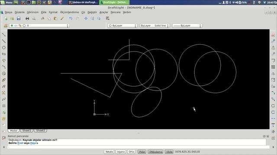This screenshot has height=155, width=277.
Task: Undo the last action
Action: pyautogui.click(x=71, y=19)
